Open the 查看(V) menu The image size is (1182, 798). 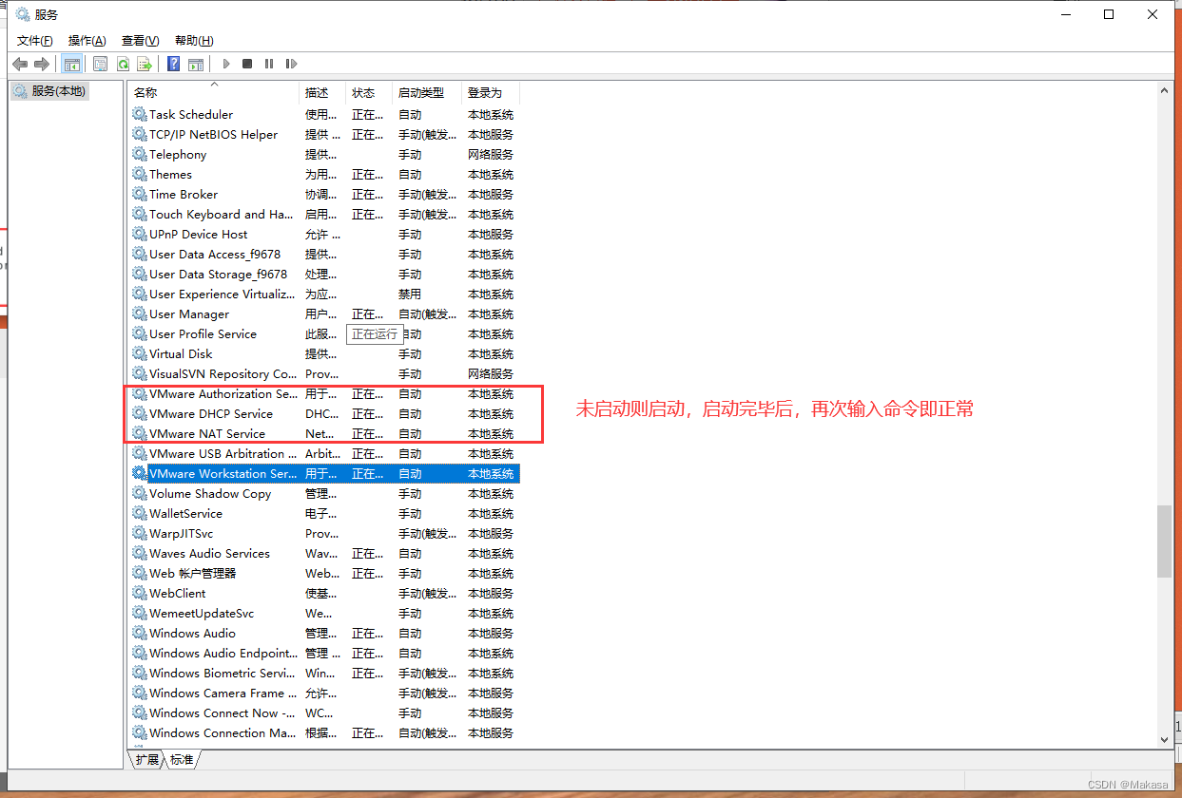coord(140,40)
